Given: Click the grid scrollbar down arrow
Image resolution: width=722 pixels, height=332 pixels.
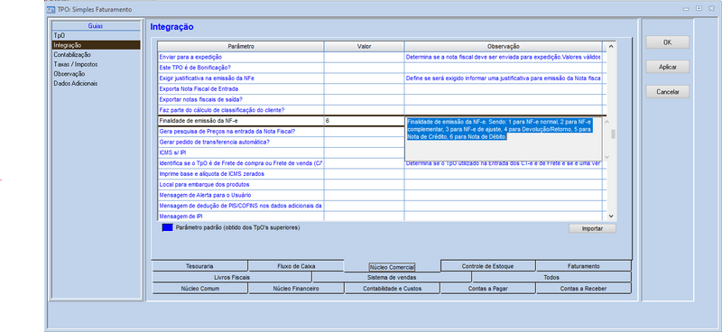Looking at the screenshot, I should (611, 216).
